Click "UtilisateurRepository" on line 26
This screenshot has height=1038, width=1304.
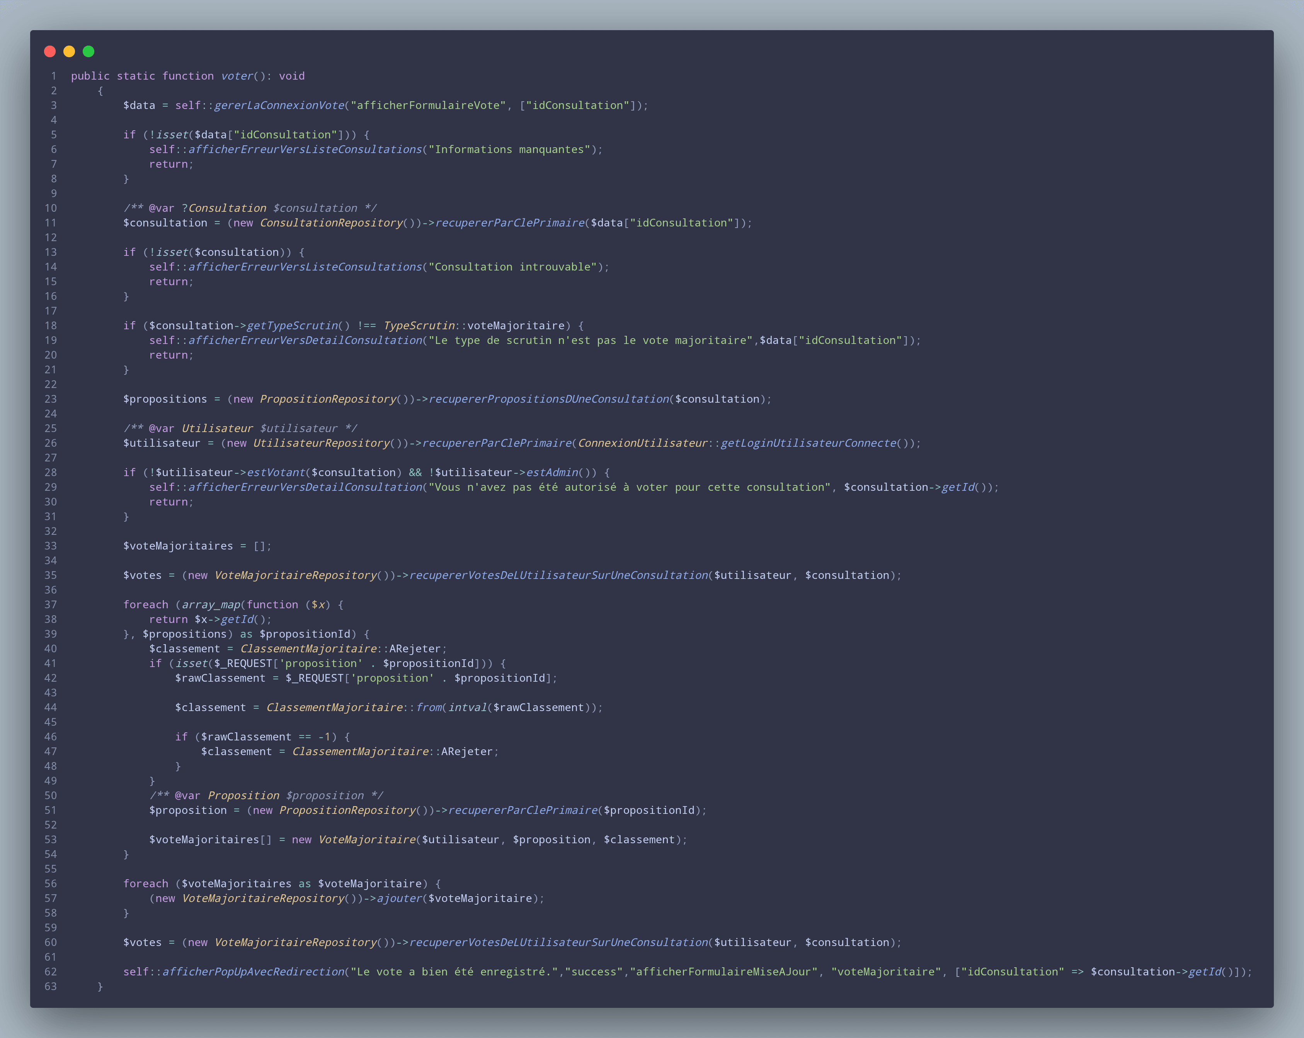(x=322, y=443)
